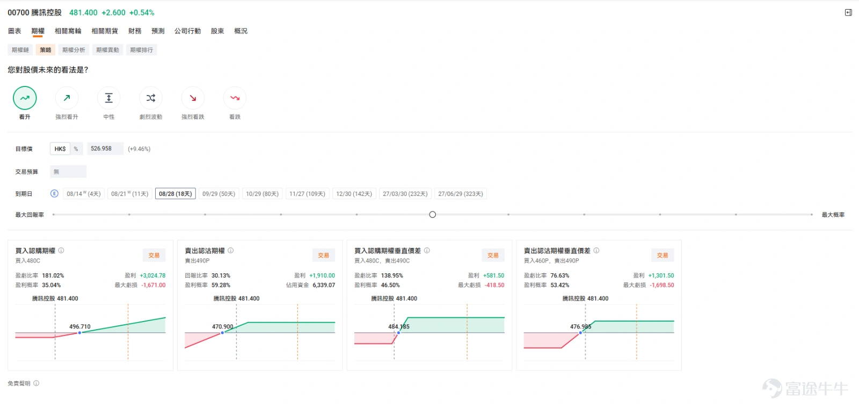Go to the 公司行動 corporate actions tab

point(187,31)
